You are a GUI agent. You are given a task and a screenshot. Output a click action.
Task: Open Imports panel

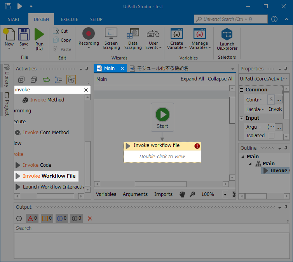pyautogui.click(x=163, y=194)
